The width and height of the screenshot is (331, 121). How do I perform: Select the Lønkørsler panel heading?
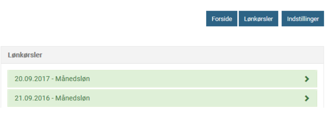(25, 55)
